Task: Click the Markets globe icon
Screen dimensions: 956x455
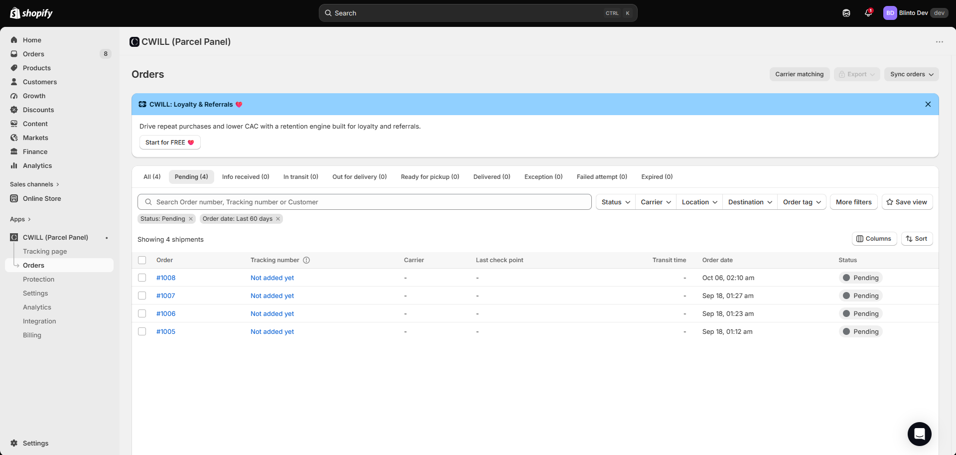Action: 14,138
